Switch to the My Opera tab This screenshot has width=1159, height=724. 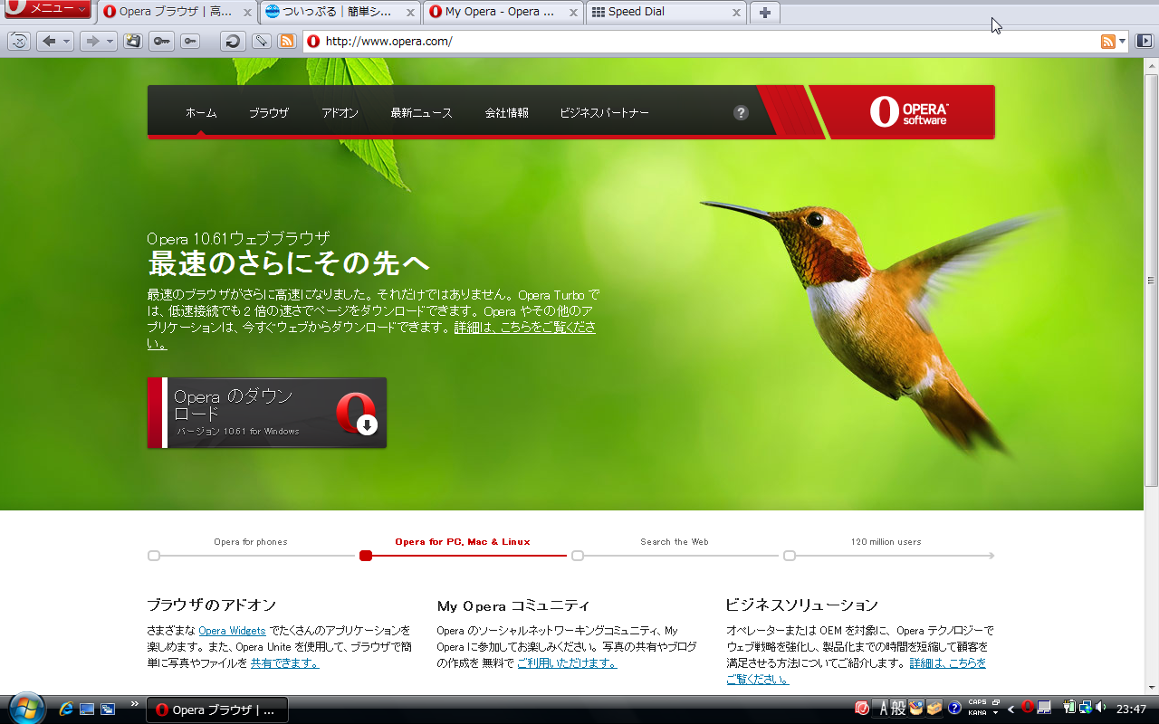click(x=503, y=13)
